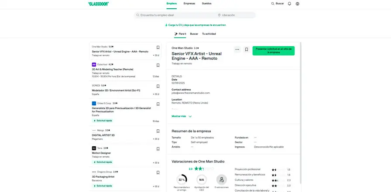The width and height of the screenshot is (391, 192).
Task: Bookmark the Generalista 3D para Previsualización job
Action: (x=158, y=104)
